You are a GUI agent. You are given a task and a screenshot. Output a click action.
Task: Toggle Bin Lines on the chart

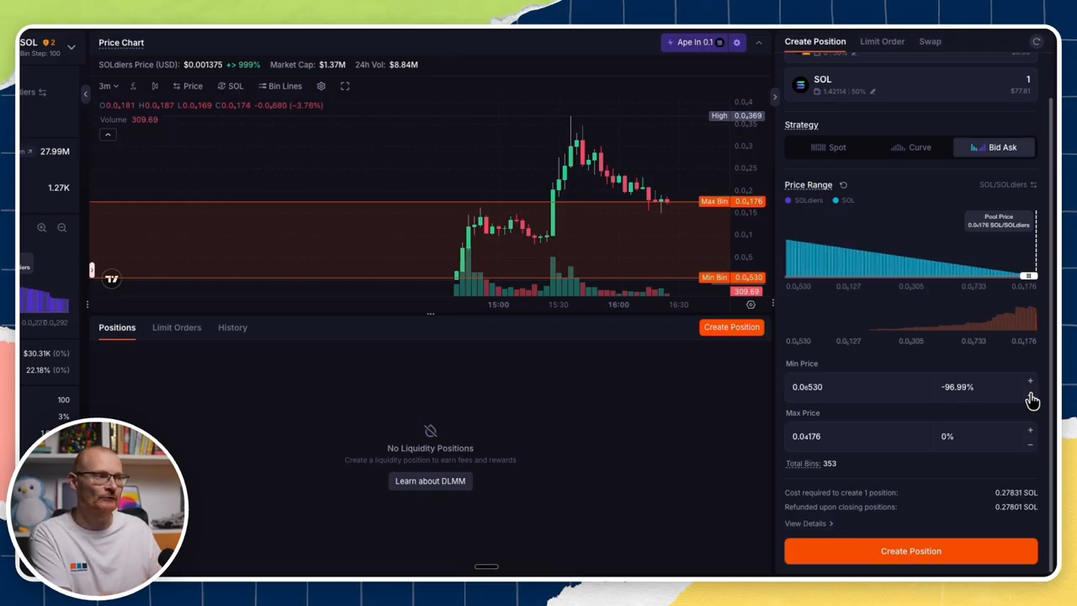[x=280, y=86]
